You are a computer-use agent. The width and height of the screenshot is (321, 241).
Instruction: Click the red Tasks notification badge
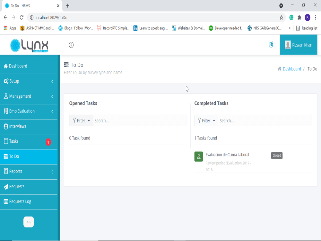coord(48,142)
